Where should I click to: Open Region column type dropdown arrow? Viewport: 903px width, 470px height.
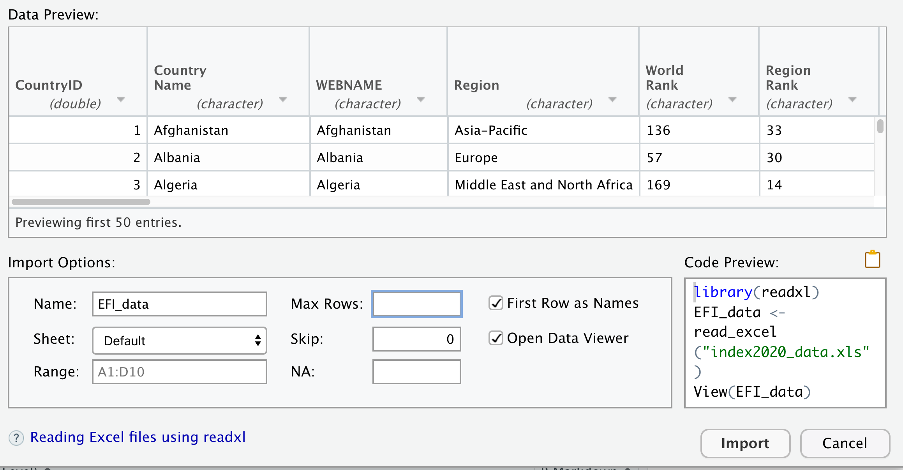612,100
